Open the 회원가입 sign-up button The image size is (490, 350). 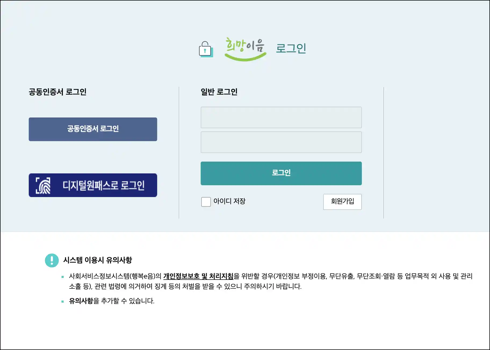click(343, 202)
